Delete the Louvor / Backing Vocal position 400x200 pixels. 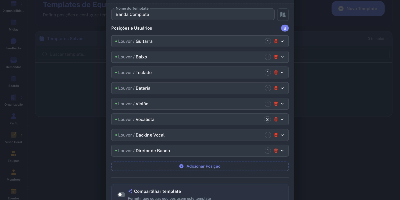tap(276, 135)
